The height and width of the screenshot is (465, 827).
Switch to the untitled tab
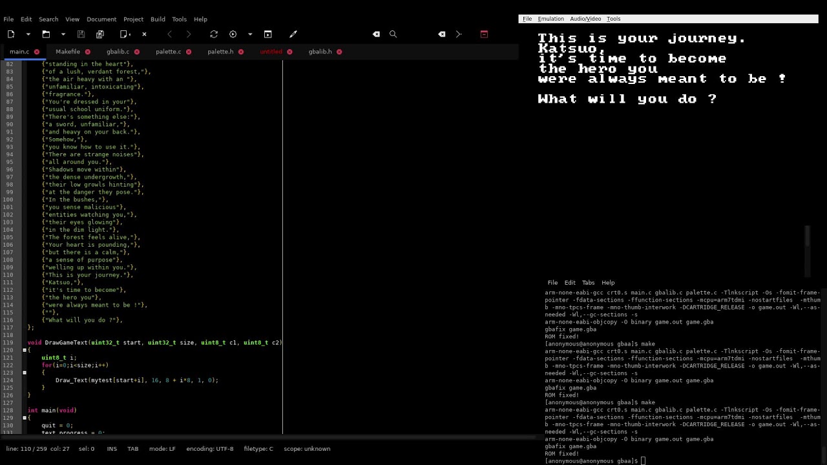pos(271,52)
